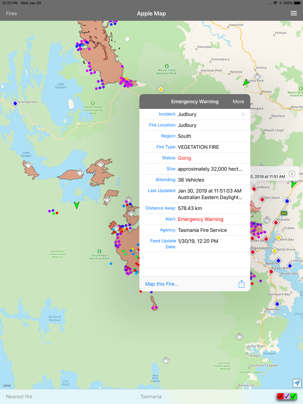This screenshot has height=404, width=303.
Task: Select the Distance Away 578.43 km row
Action: coord(195,208)
